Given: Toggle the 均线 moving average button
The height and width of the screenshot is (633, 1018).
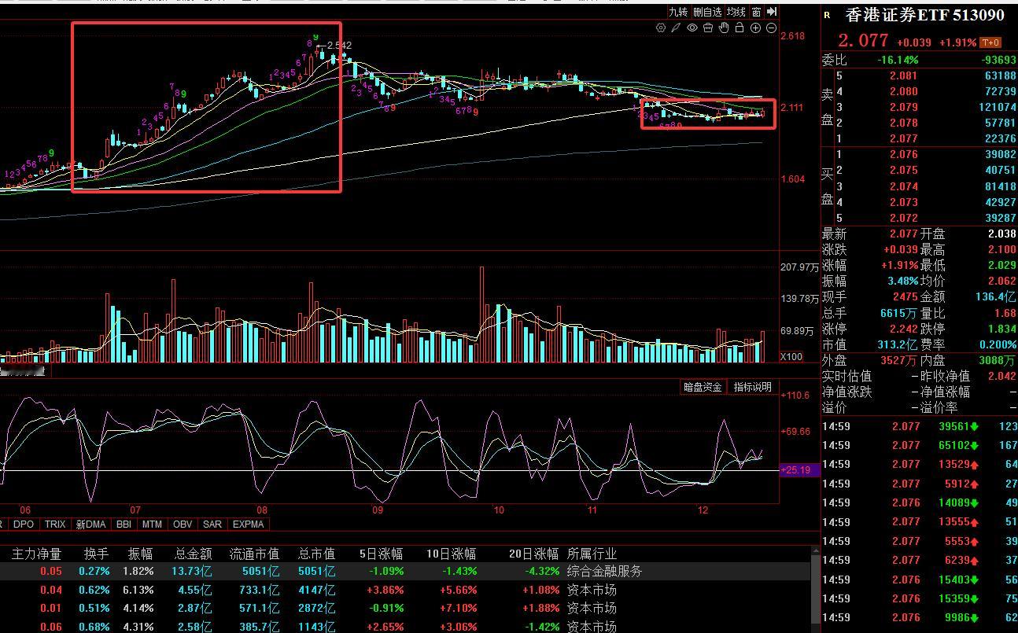Looking at the screenshot, I should [x=736, y=12].
